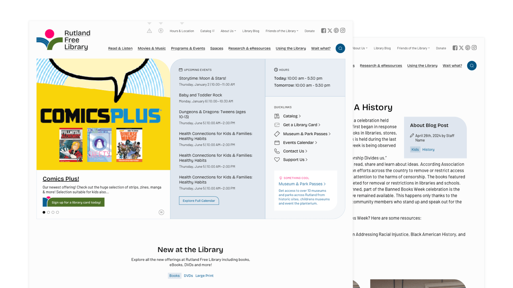Select the fourth carousel slide dot
This screenshot has width=513, height=288.
pos(57,212)
